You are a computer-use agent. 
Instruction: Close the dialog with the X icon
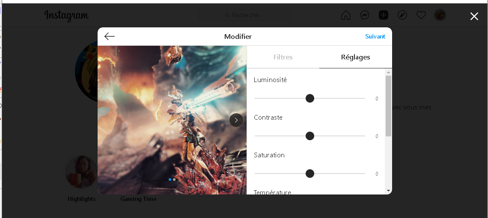[x=474, y=16]
